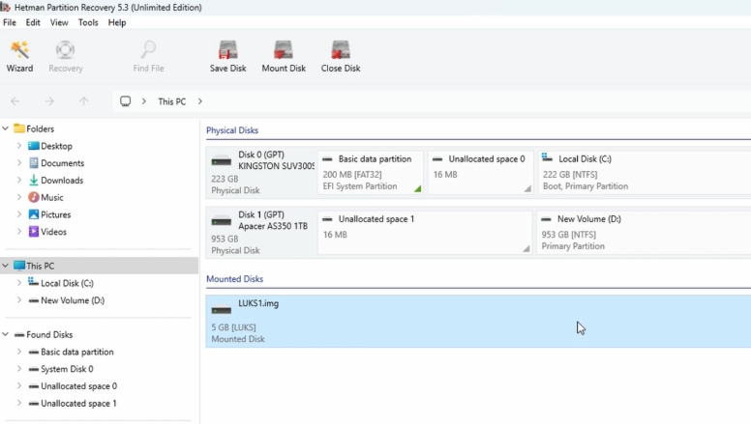Image resolution: width=751 pixels, height=424 pixels.
Task: Click This PC in the breadcrumb
Action: pyautogui.click(x=172, y=101)
